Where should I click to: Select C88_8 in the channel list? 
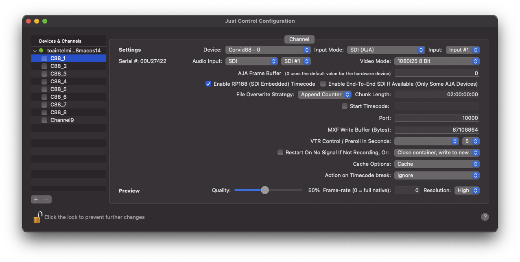point(68,113)
